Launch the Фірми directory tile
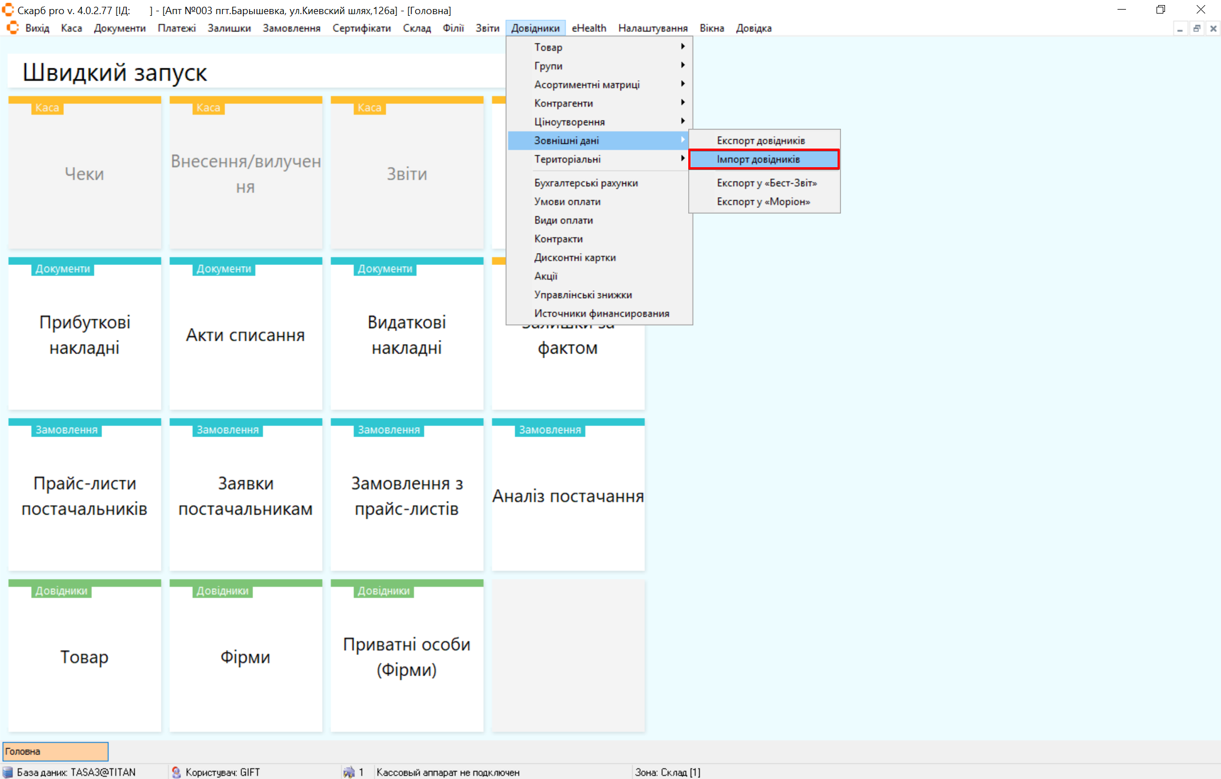Image resolution: width=1221 pixels, height=779 pixels. (245, 656)
